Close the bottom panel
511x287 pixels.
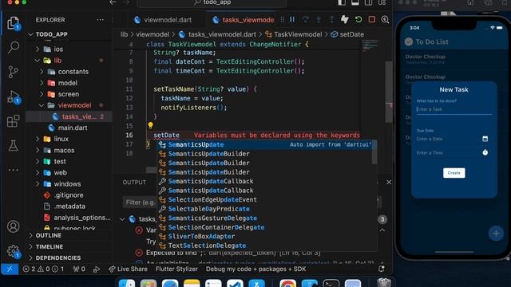pos(389,183)
